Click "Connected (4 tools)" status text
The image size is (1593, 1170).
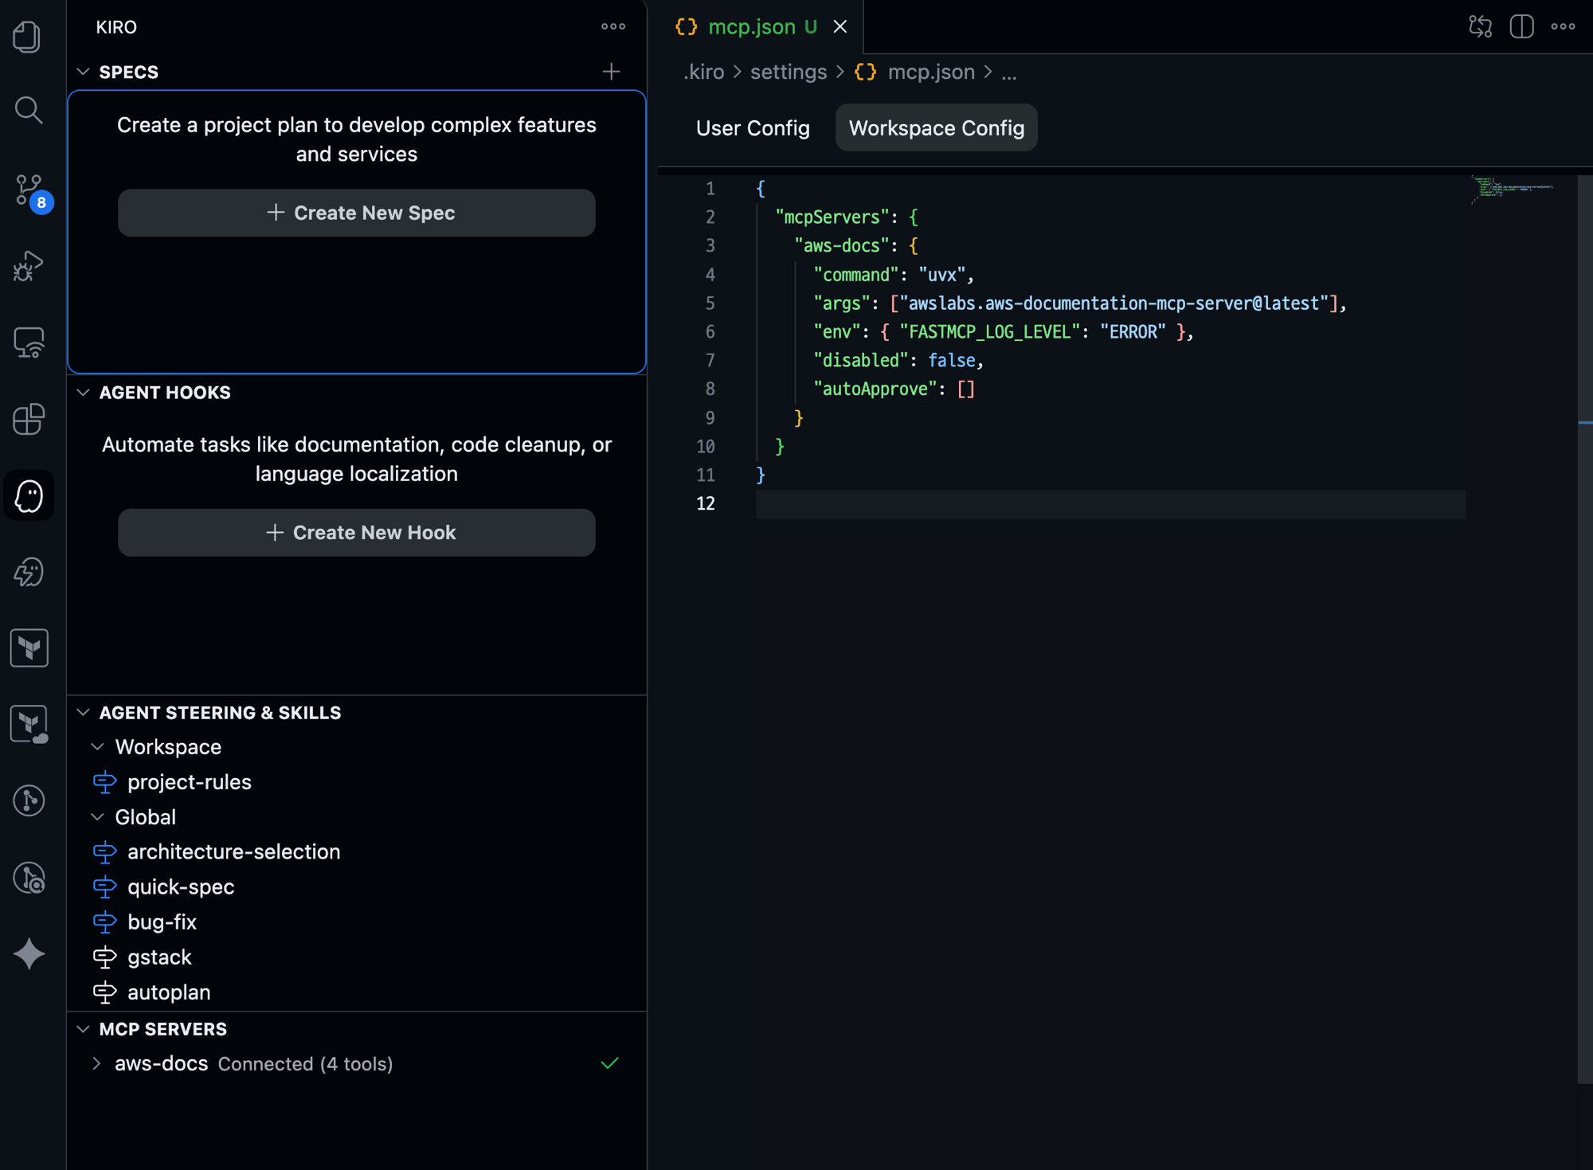tap(305, 1063)
